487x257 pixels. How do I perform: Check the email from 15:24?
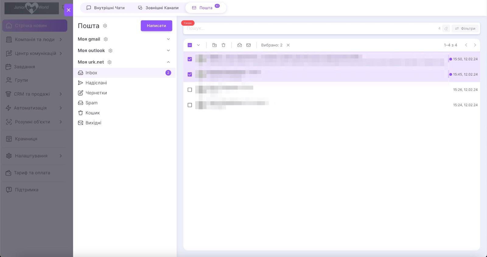(x=190, y=105)
